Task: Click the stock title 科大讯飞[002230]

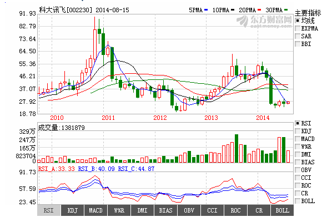Action: point(66,10)
